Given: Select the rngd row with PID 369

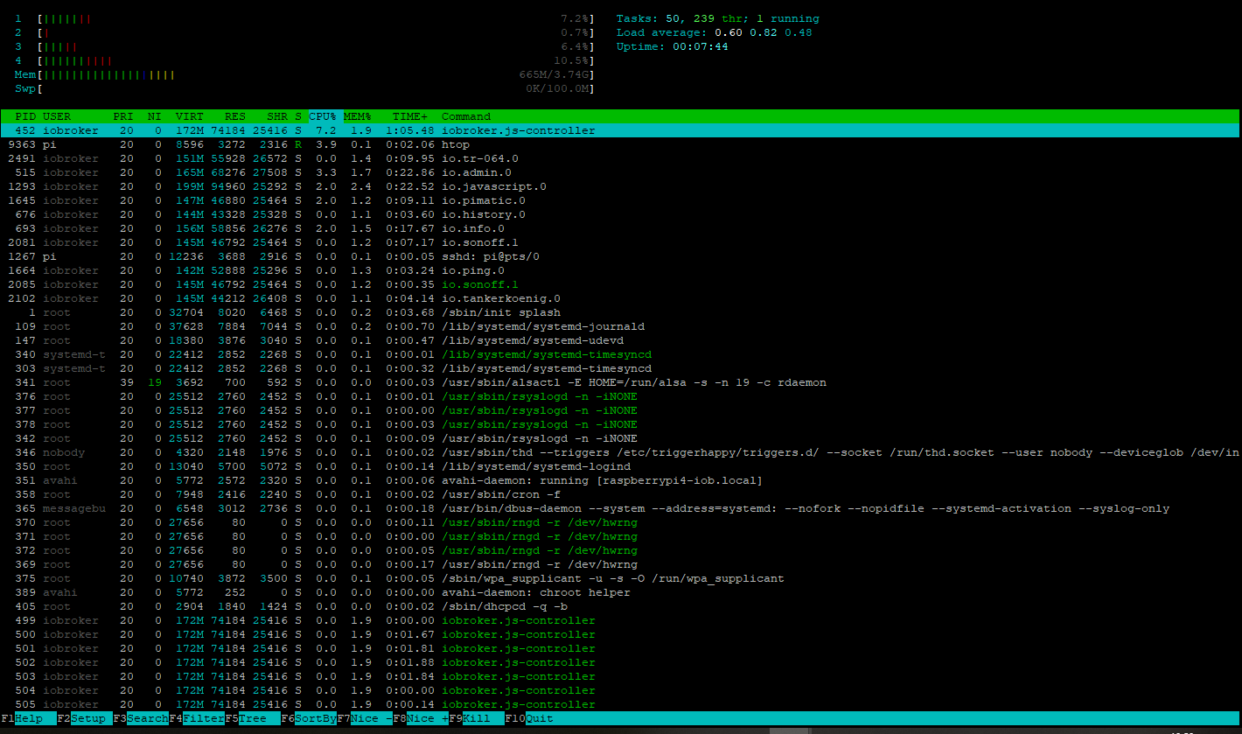Looking at the screenshot, I should click(x=620, y=564).
